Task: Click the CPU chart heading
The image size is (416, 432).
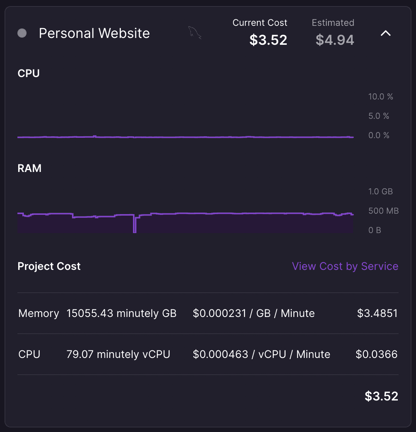Action: click(28, 73)
